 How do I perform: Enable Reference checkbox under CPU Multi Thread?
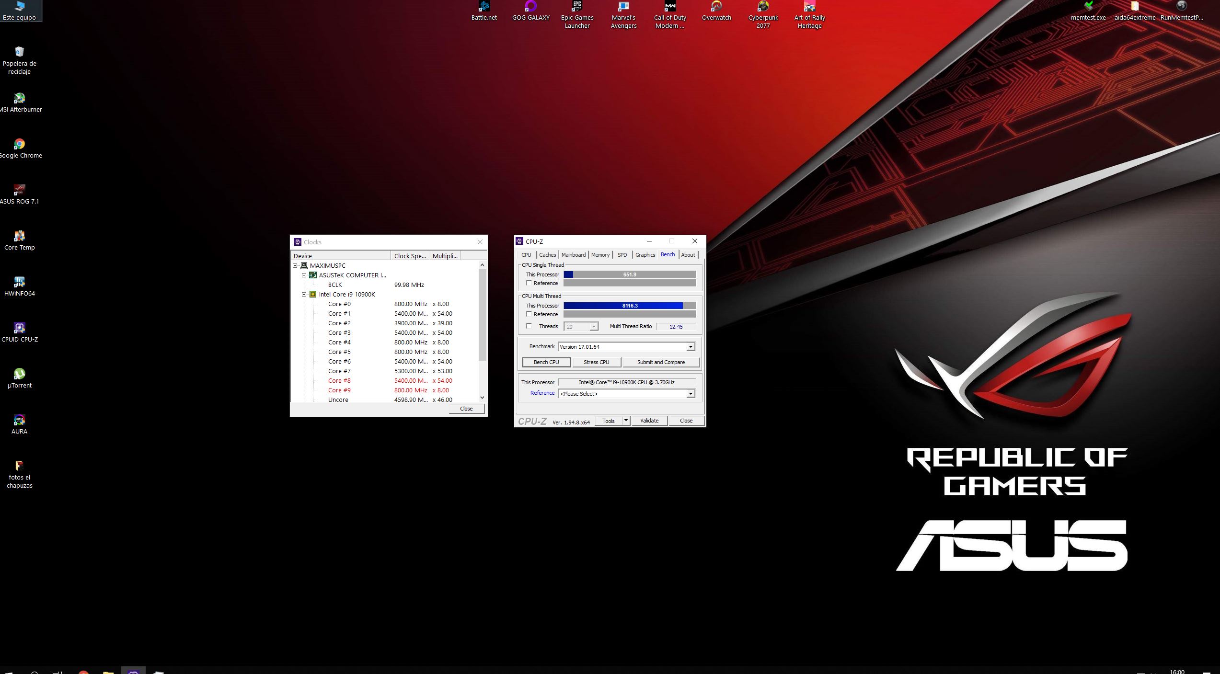coord(529,314)
